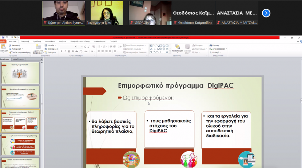Open the Customize Quick Access Toolbar arrow
The height and width of the screenshot is (168, 302).
pyautogui.click(x=19, y=38)
